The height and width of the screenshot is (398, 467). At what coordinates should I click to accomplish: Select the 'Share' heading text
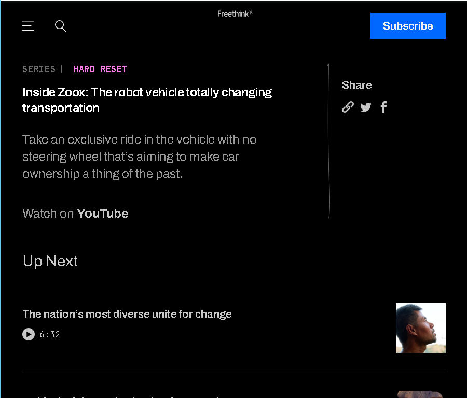357,85
